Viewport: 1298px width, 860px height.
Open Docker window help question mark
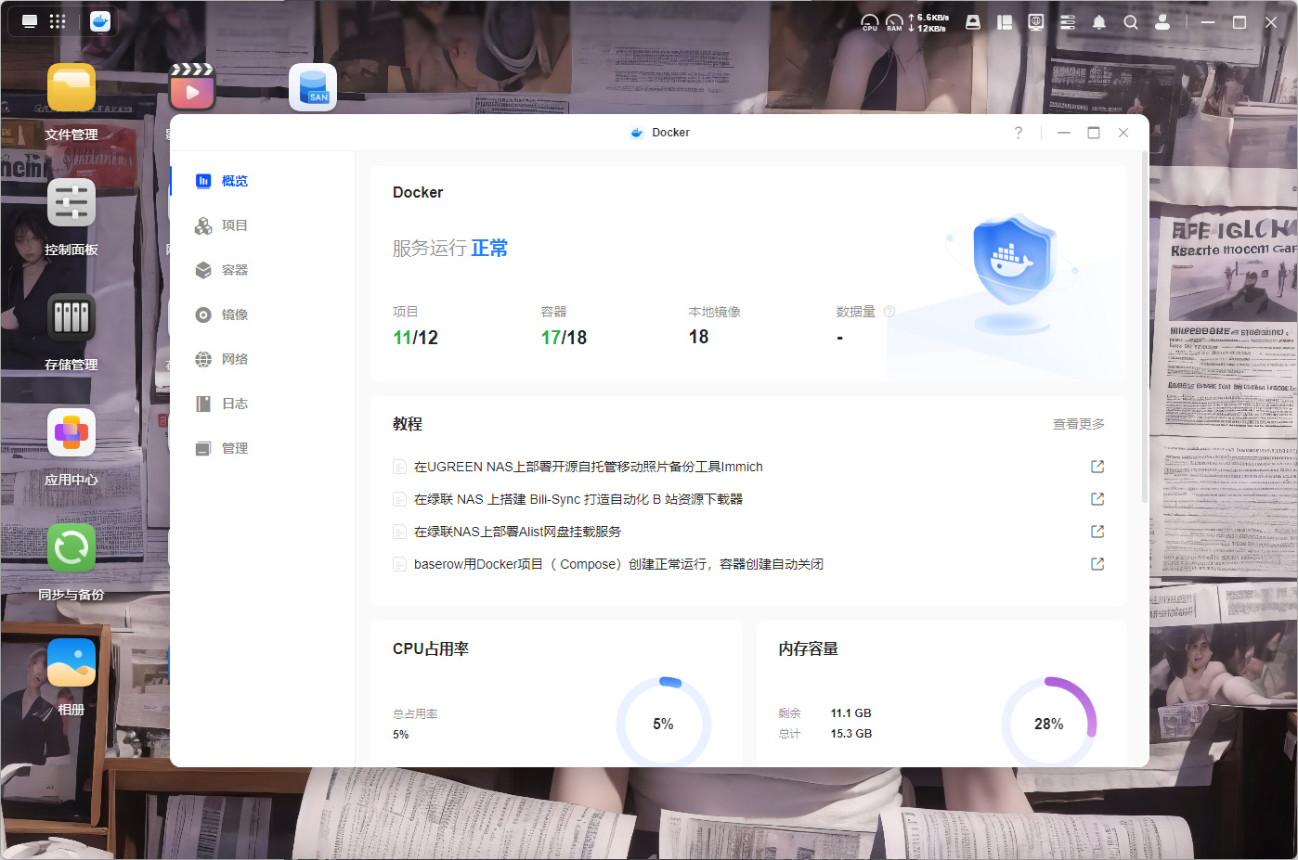point(1019,133)
